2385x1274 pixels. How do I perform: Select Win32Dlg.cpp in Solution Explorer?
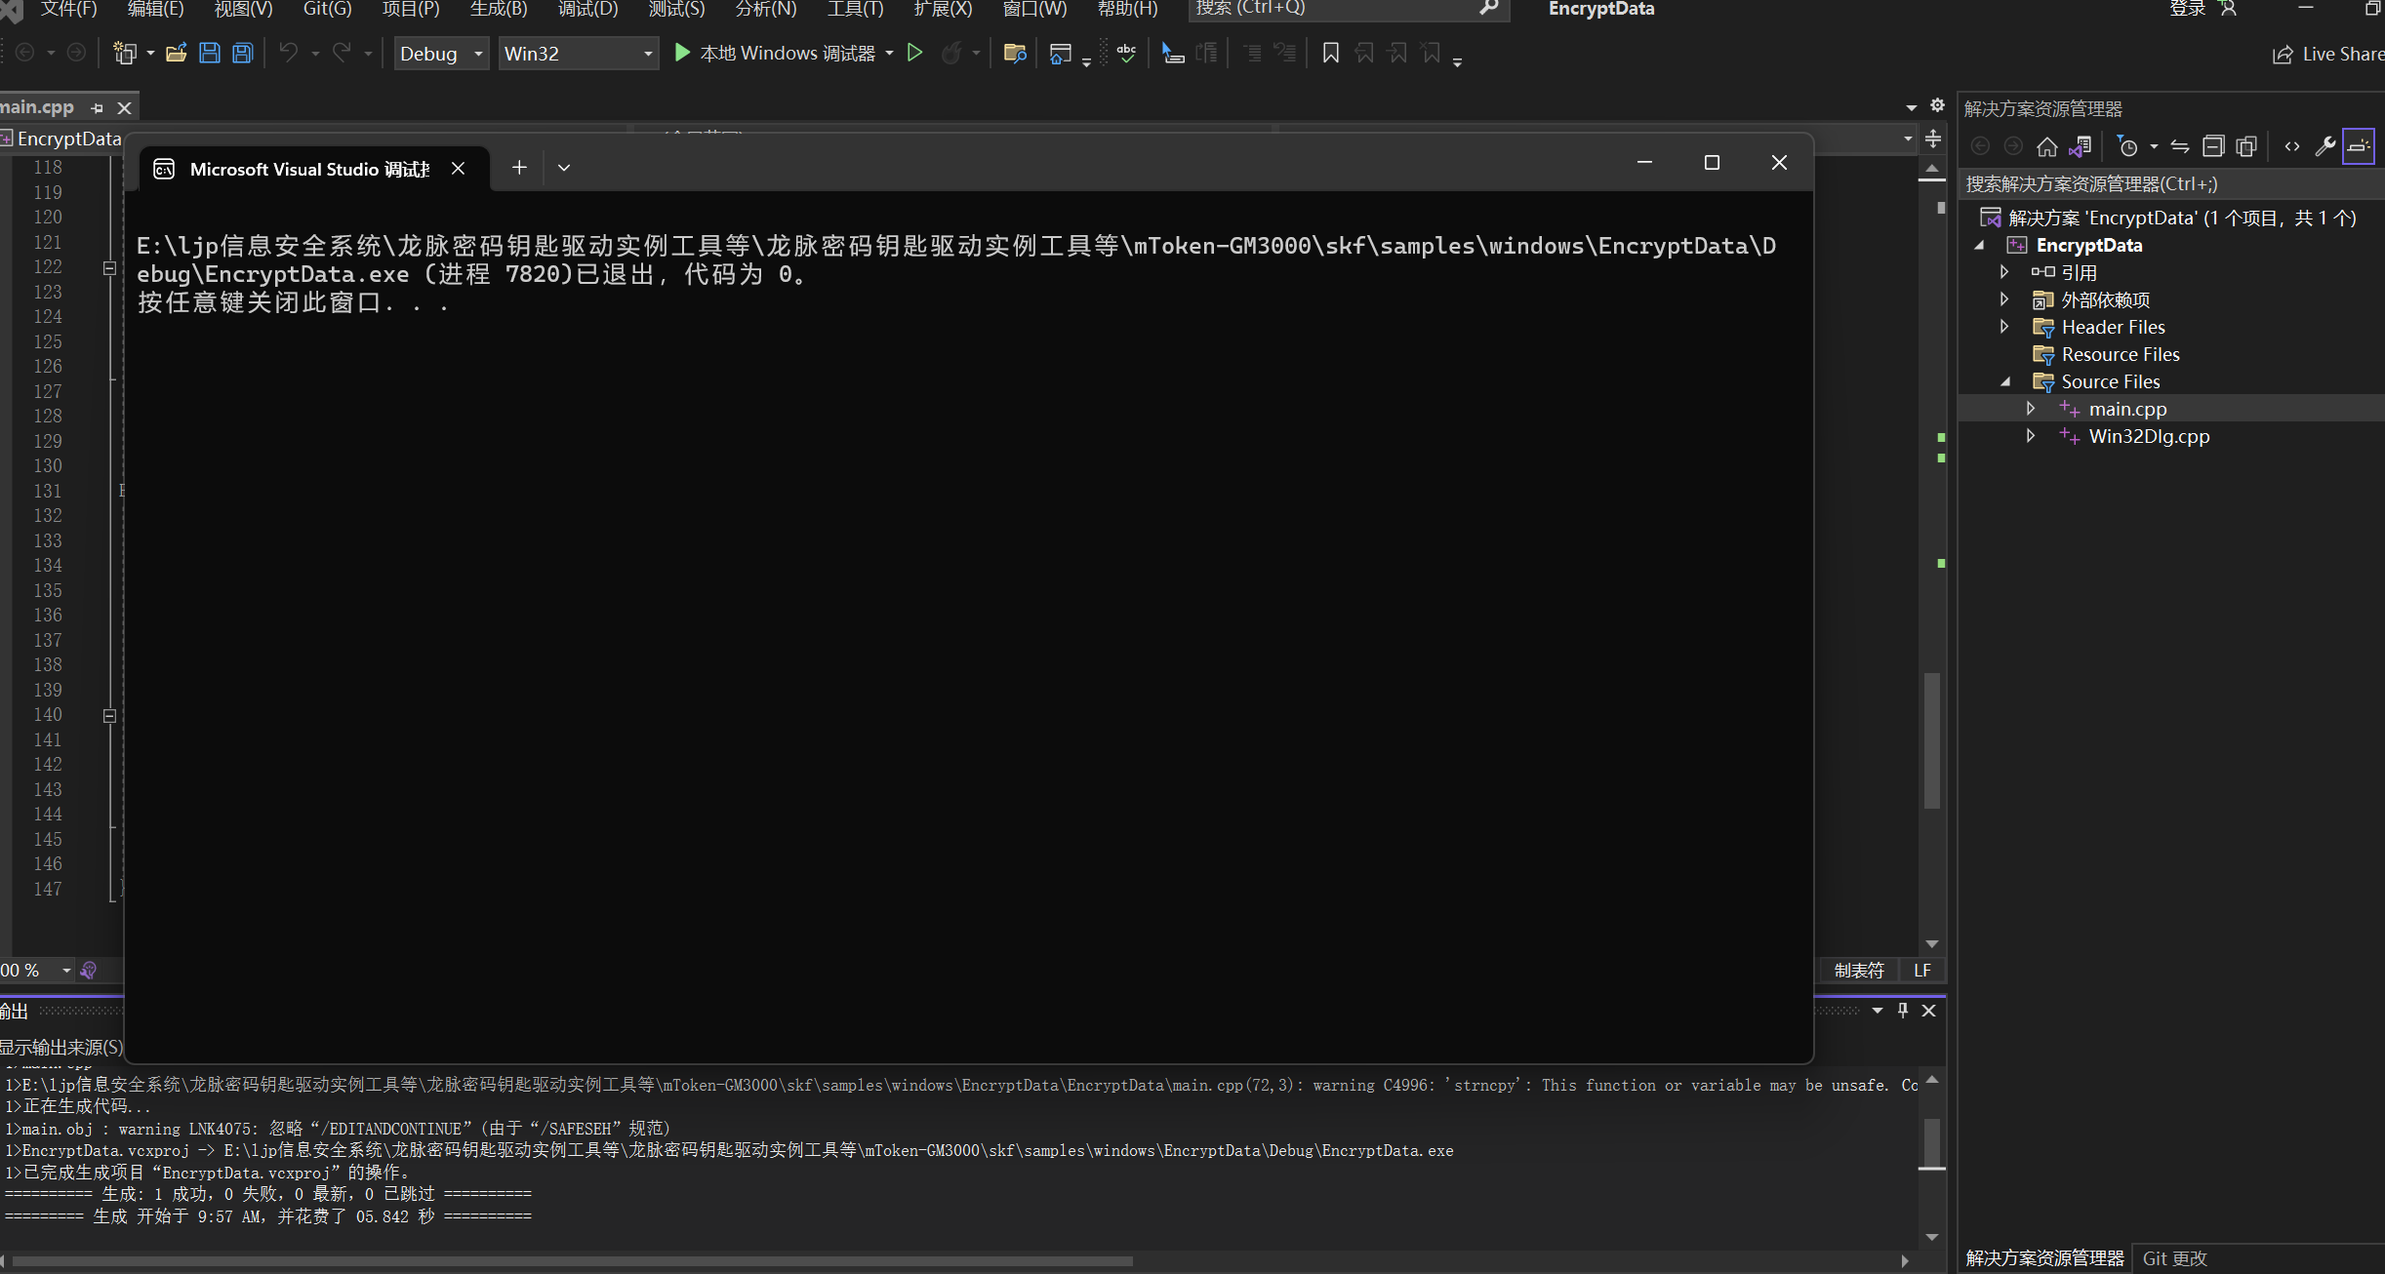[x=2149, y=436]
